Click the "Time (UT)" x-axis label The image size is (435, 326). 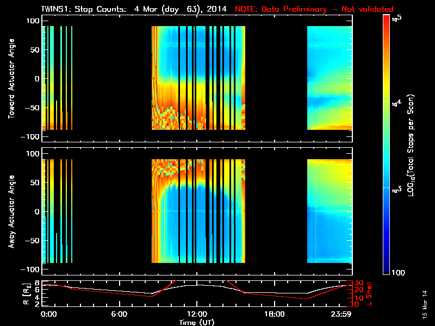click(x=196, y=322)
